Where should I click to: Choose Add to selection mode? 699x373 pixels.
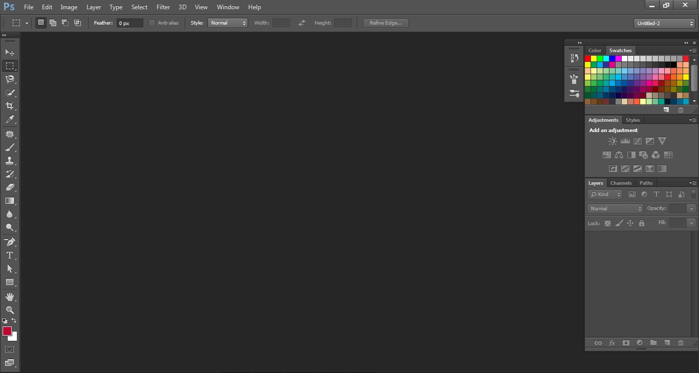tap(53, 23)
